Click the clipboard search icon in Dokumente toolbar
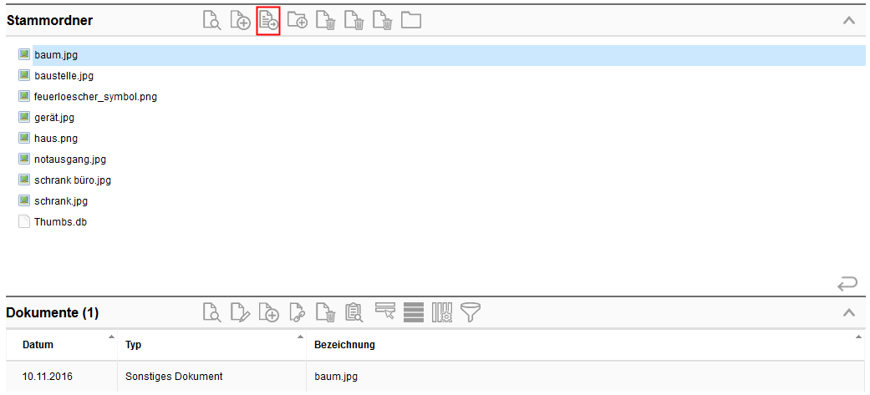 354,313
